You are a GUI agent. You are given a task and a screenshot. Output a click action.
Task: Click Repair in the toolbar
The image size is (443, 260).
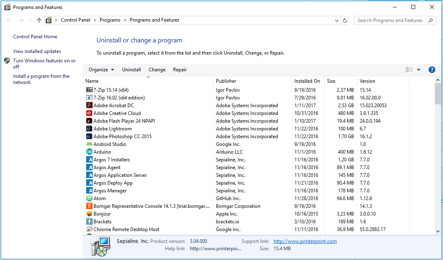180,70
